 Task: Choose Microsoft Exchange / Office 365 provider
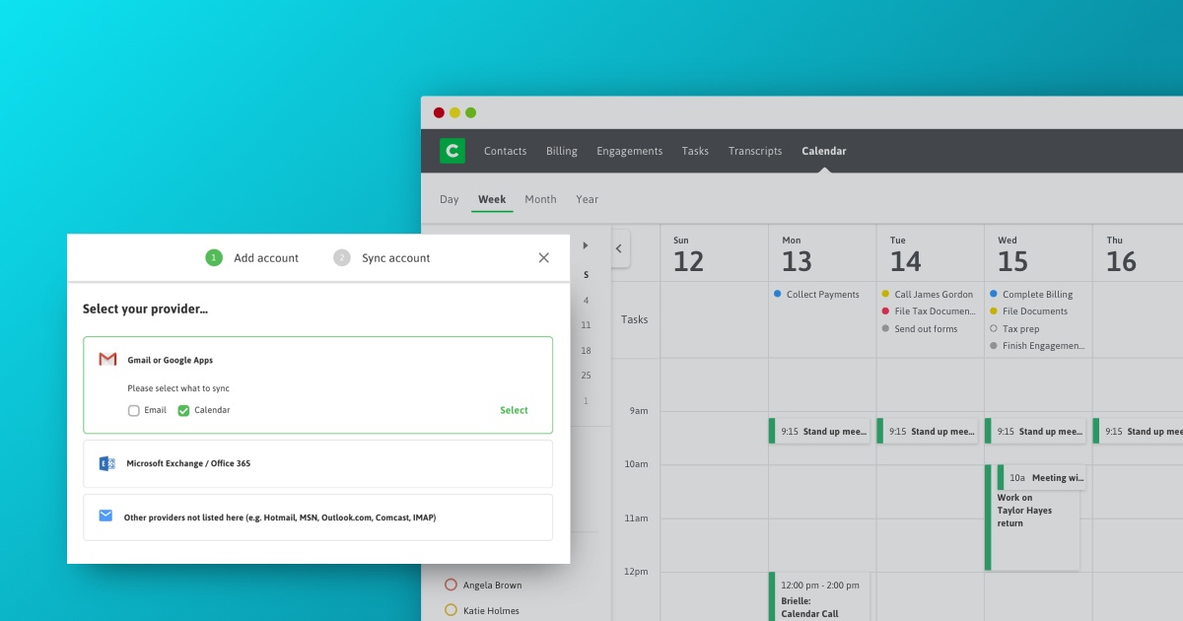coord(317,463)
